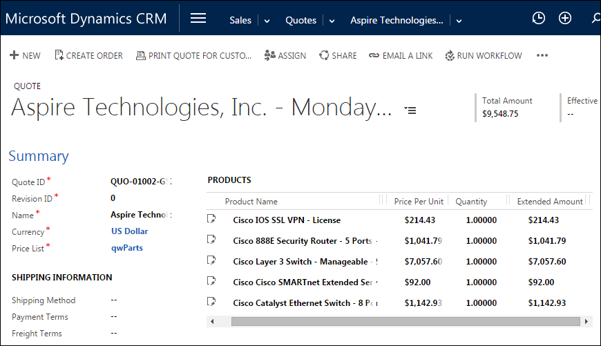Expand Aspire Technologies record dropdown chevron
The height and width of the screenshot is (346, 601).
(459, 21)
